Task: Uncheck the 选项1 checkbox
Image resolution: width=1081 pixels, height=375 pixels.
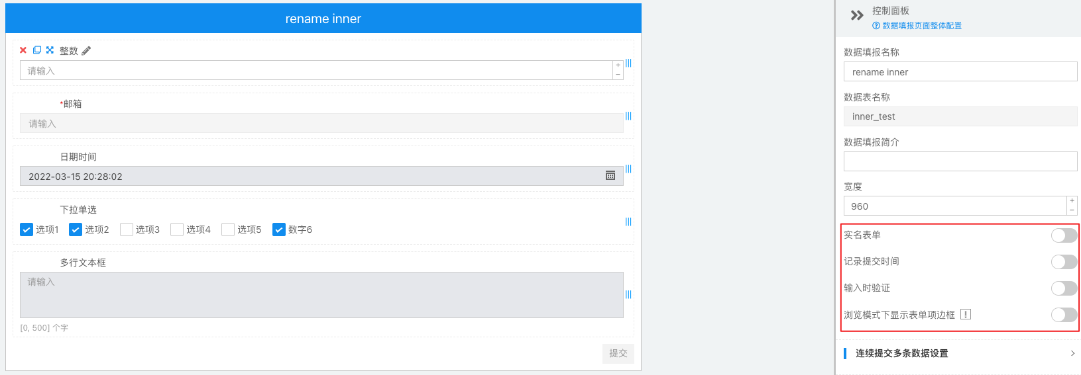Action: click(x=27, y=229)
